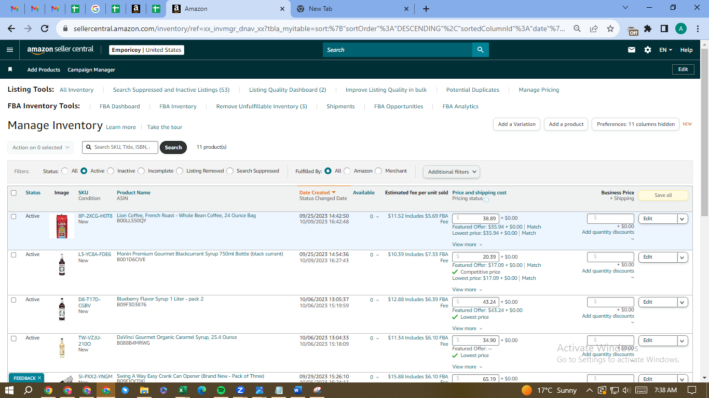Open the Chrome extensions puzzle icon

click(x=648, y=29)
